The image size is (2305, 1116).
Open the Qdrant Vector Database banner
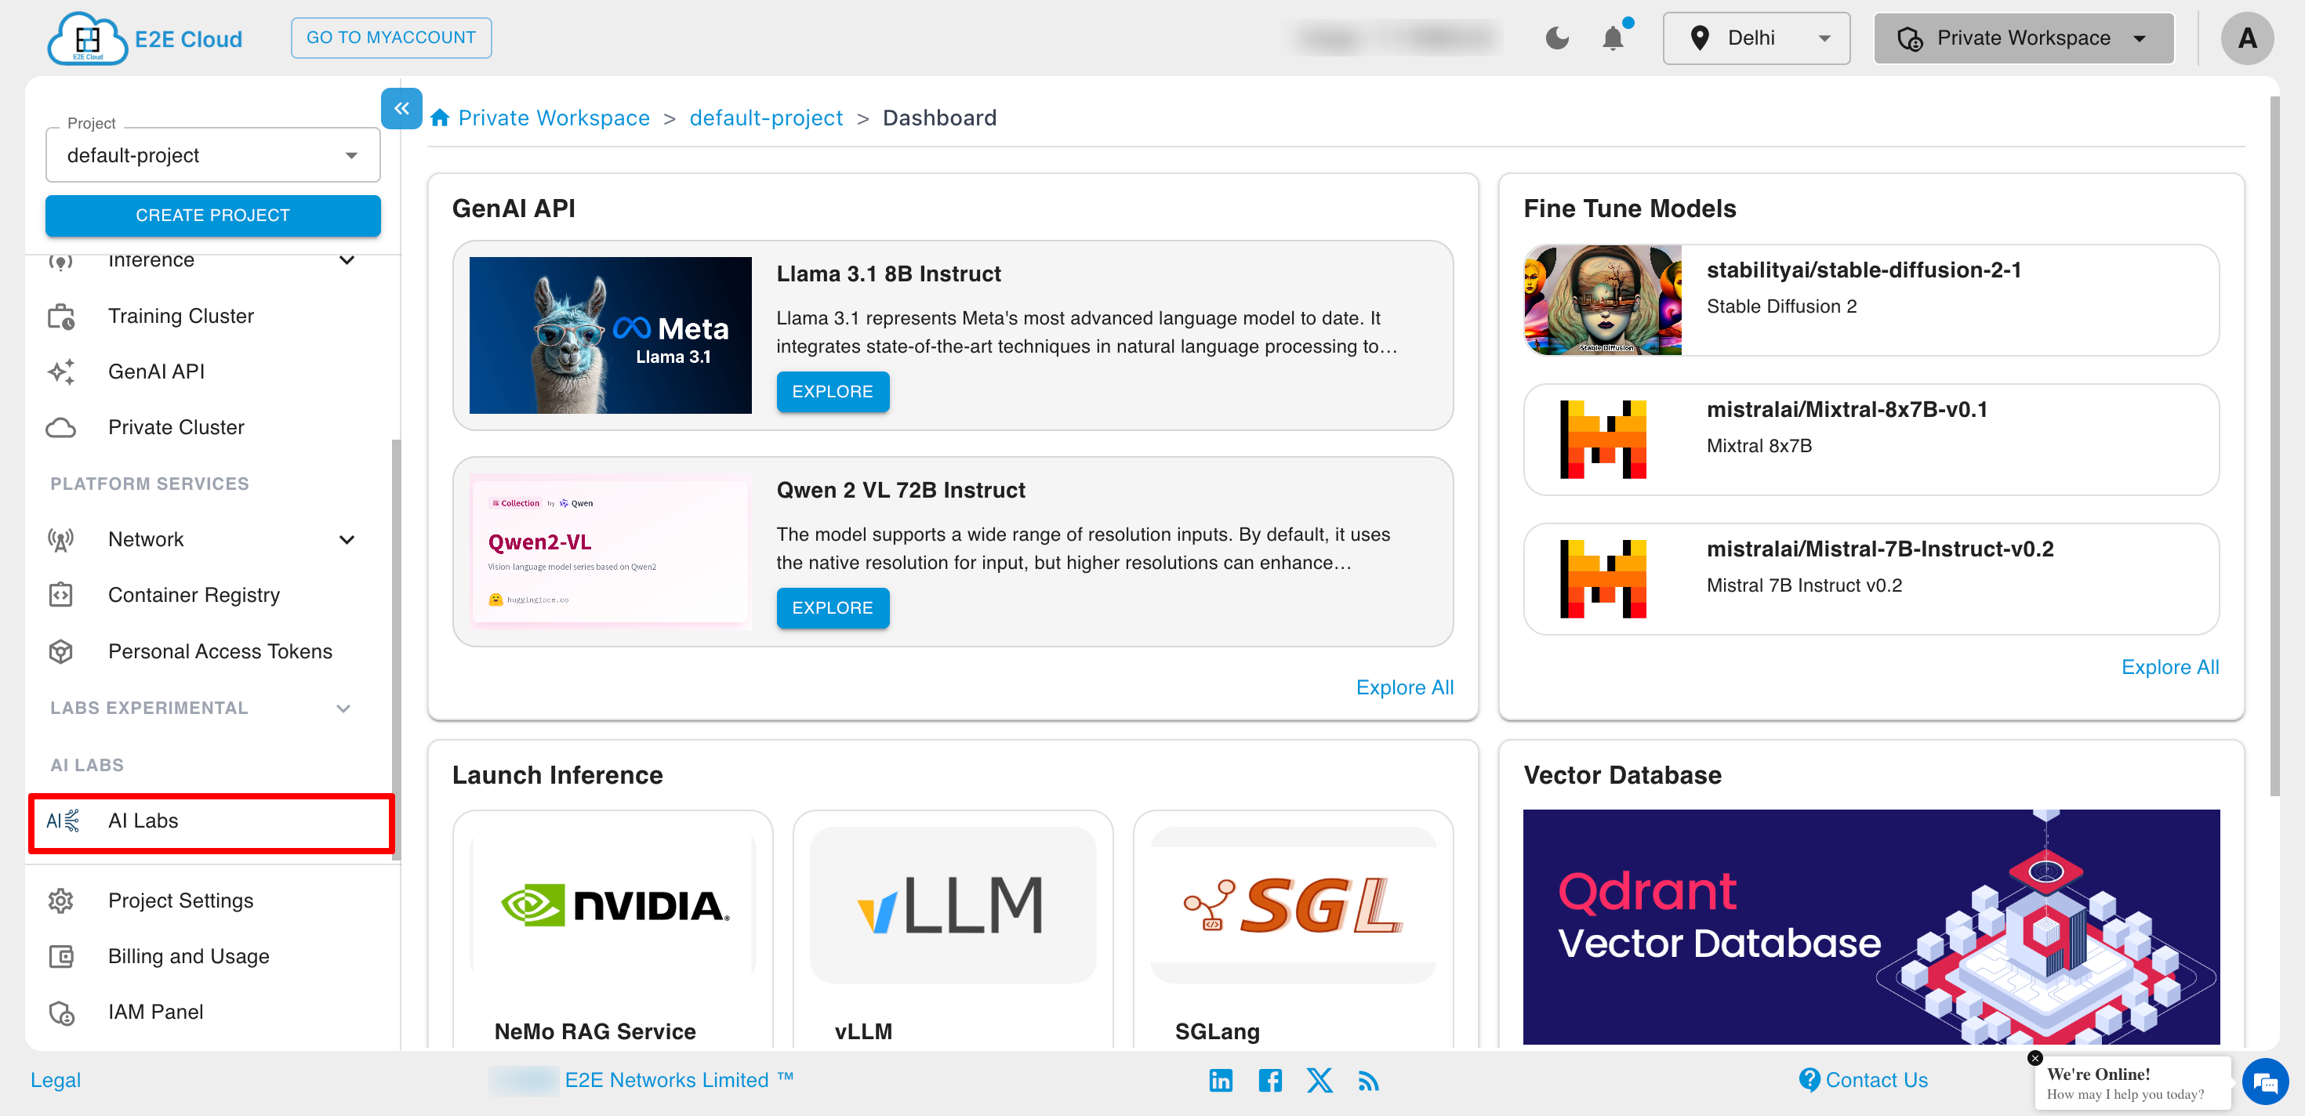pos(1871,926)
